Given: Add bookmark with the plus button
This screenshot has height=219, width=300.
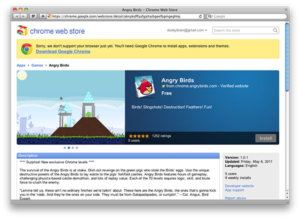Looking at the screenshot, I should click(43, 16).
